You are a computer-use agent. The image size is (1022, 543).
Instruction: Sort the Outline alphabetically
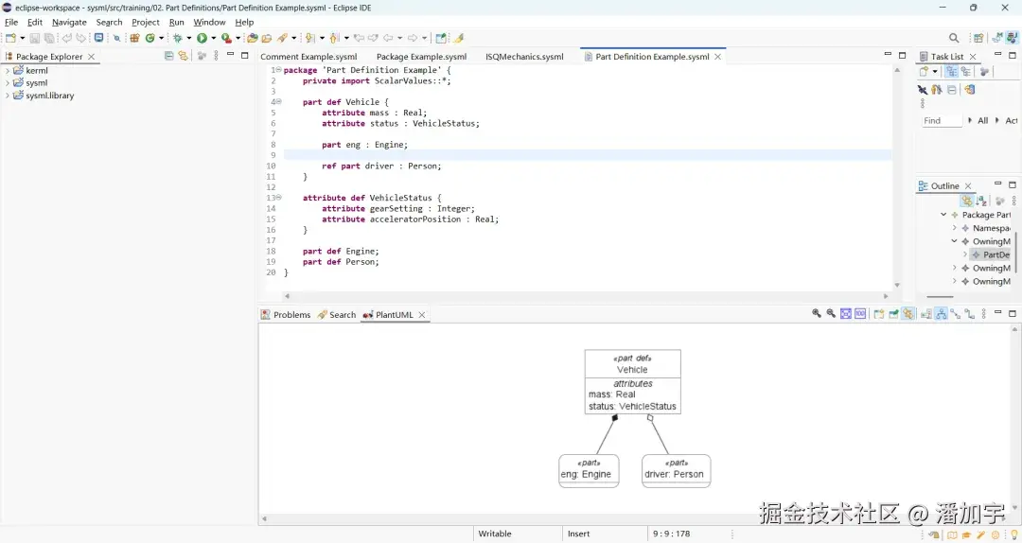981,201
